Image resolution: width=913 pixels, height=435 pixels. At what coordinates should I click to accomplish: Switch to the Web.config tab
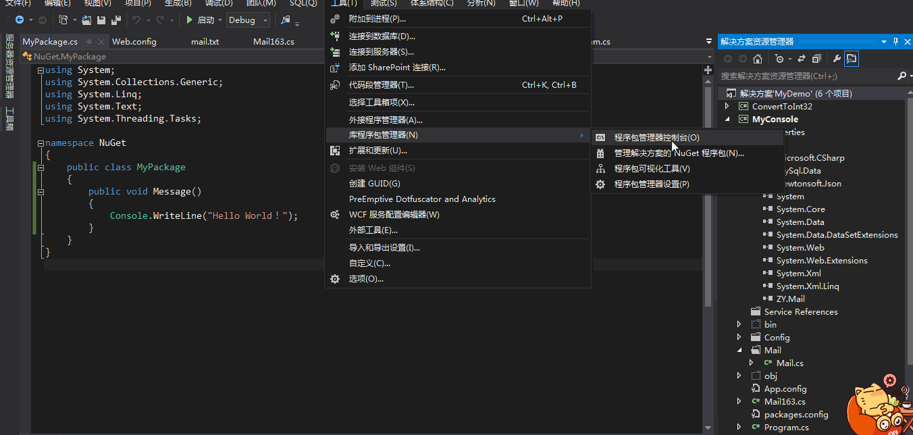[x=134, y=42]
